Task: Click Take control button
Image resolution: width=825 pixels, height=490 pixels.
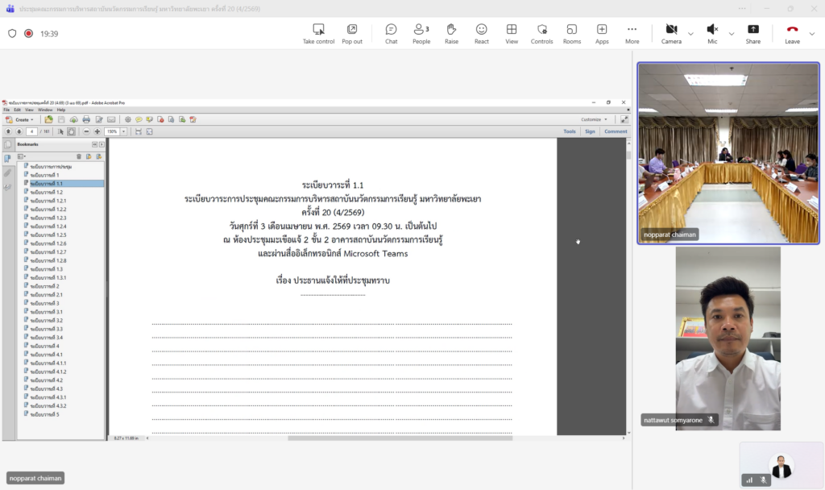Action: (x=318, y=33)
